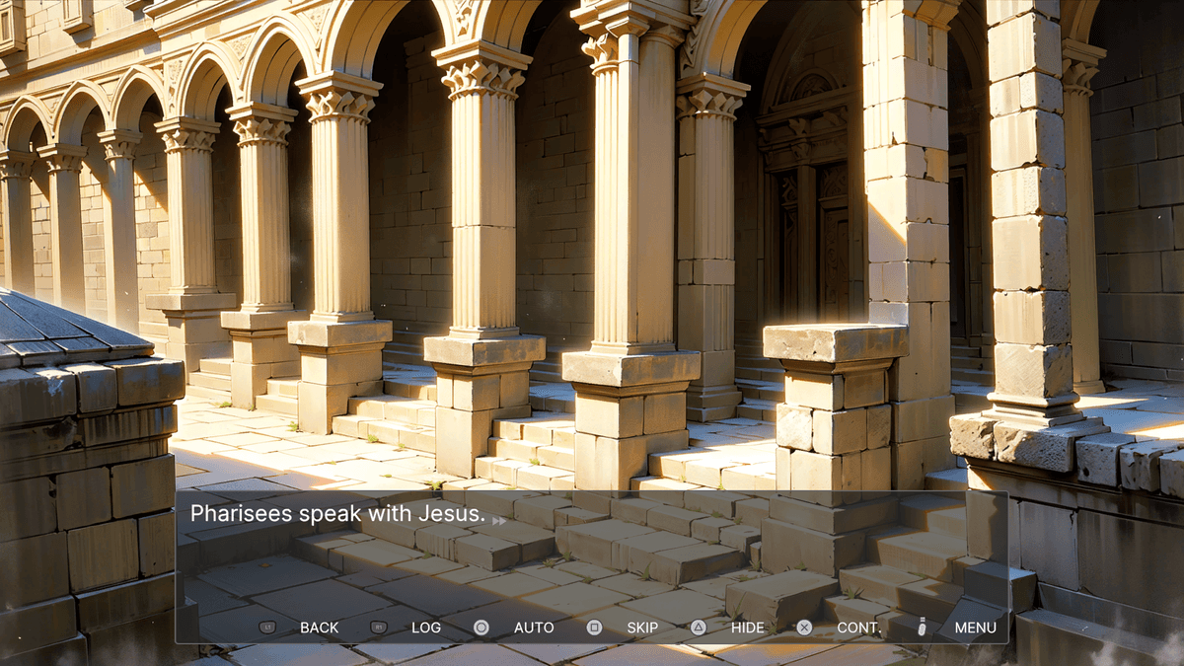Click the sunlit stone pedestal block
The width and height of the screenshot is (1184, 666).
tap(835, 343)
